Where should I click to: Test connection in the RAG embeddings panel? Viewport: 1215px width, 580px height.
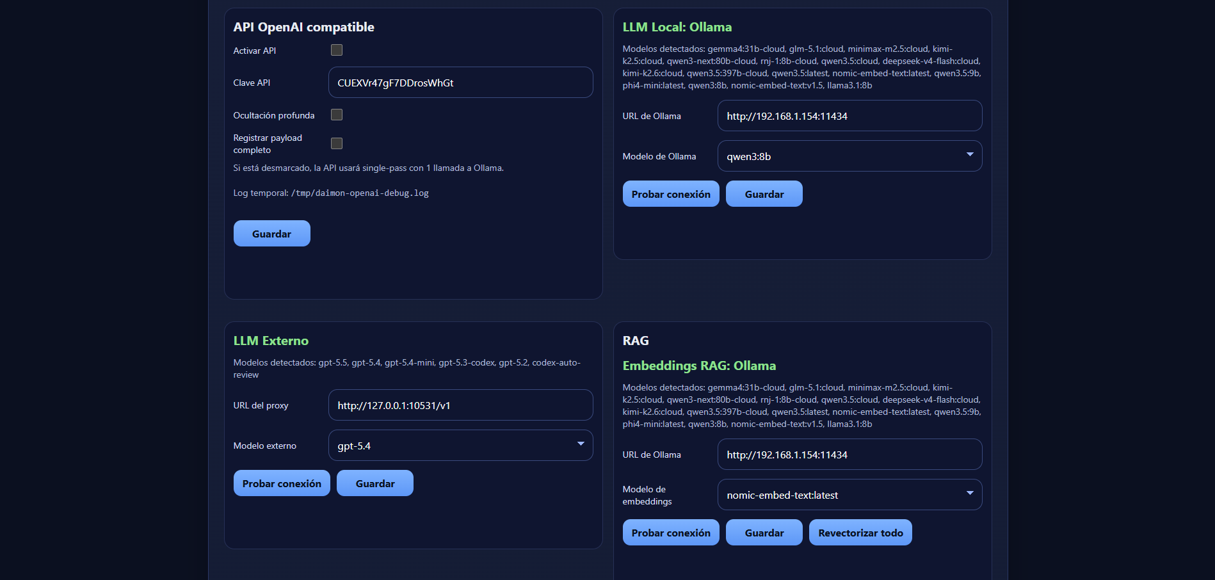(671, 533)
